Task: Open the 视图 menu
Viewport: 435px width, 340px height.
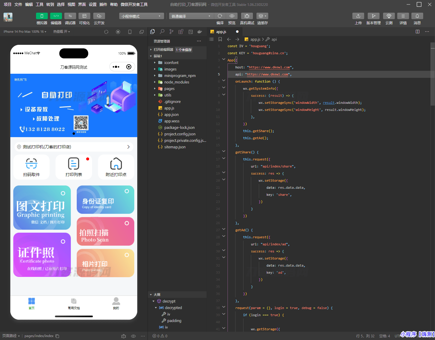Action: click(71, 4)
